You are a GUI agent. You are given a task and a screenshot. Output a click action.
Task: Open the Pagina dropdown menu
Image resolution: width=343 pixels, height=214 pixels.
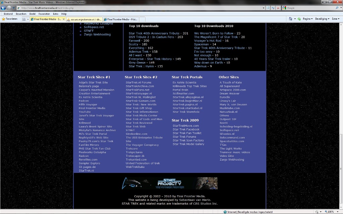(x=307, y=19)
